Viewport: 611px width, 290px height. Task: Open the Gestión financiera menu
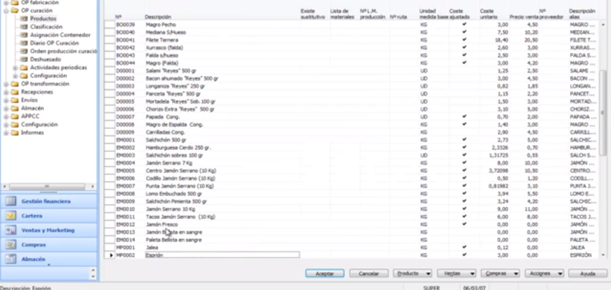point(49,201)
